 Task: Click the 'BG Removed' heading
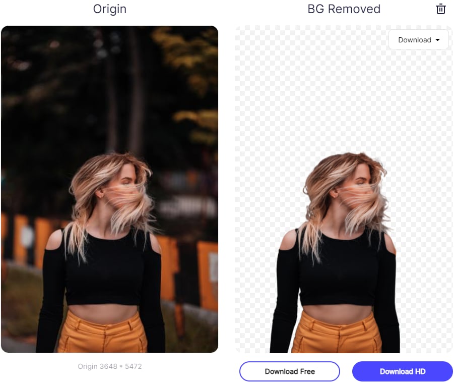pos(344,9)
